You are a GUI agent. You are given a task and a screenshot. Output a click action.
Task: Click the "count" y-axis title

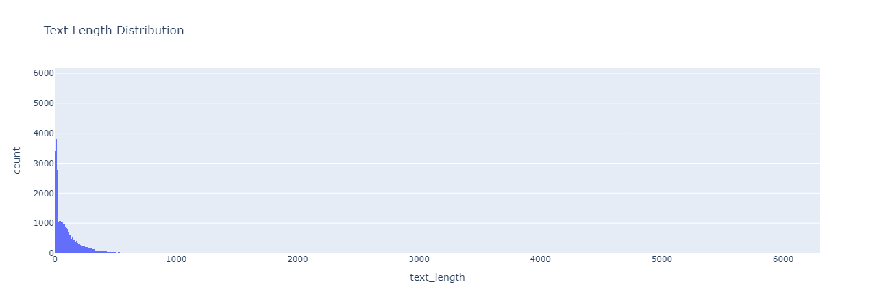17,161
